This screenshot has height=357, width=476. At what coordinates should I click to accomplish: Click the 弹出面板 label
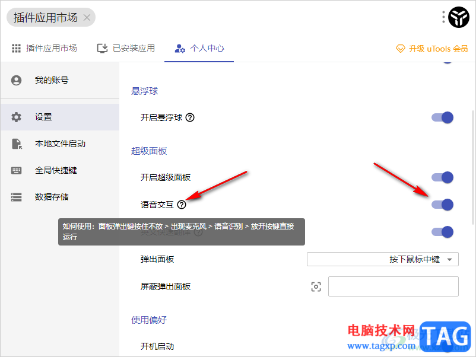click(x=157, y=259)
